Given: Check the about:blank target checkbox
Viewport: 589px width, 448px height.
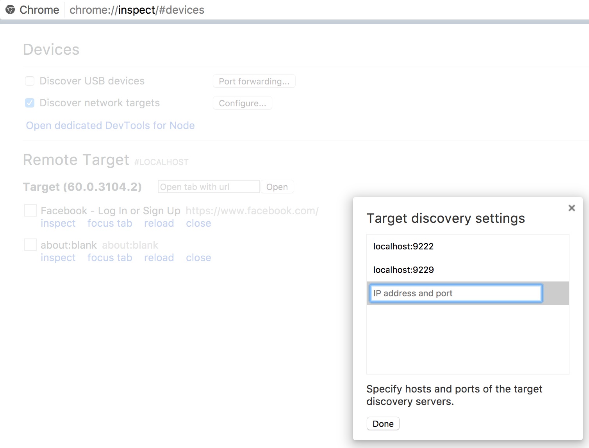Looking at the screenshot, I should (x=30, y=245).
